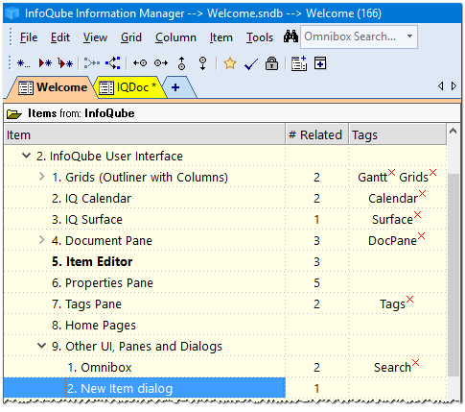The width and height of the screenshot is (465, 412).
Task: Click the move item down icon
Action: pyautogui.click(x=202, y=63)
